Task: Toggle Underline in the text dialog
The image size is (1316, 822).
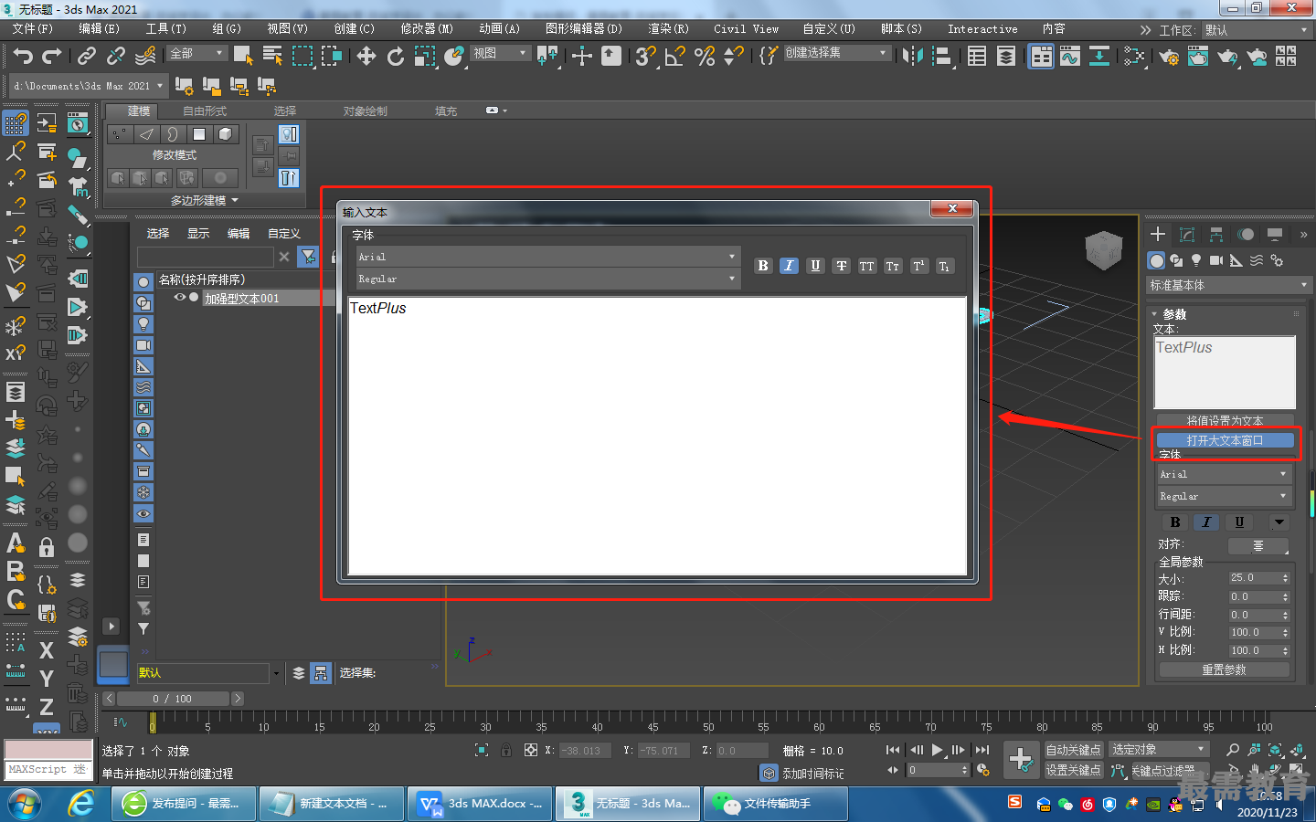Action: [x=815, y=266]
